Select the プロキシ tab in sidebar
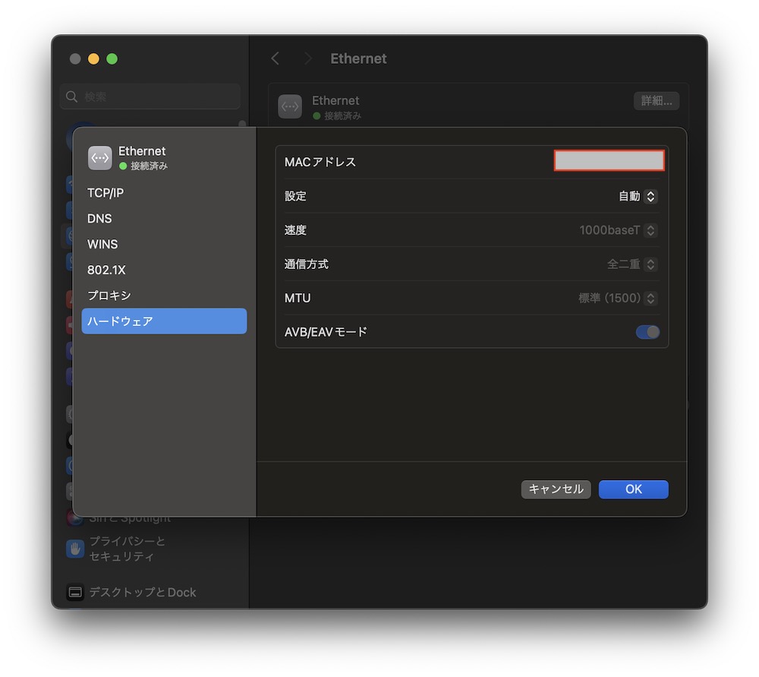This screenshot has height=677, width=759. point(109,296)
